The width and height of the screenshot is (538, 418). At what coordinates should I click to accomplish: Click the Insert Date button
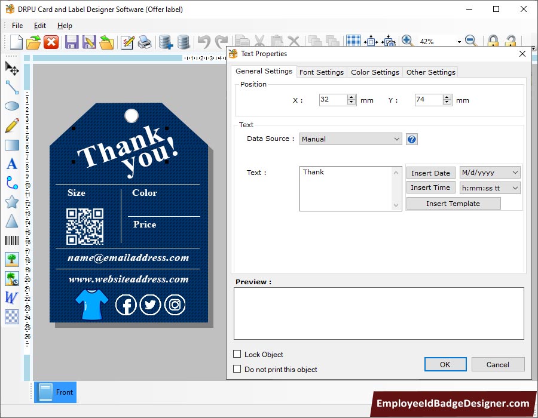pos(430,173)
